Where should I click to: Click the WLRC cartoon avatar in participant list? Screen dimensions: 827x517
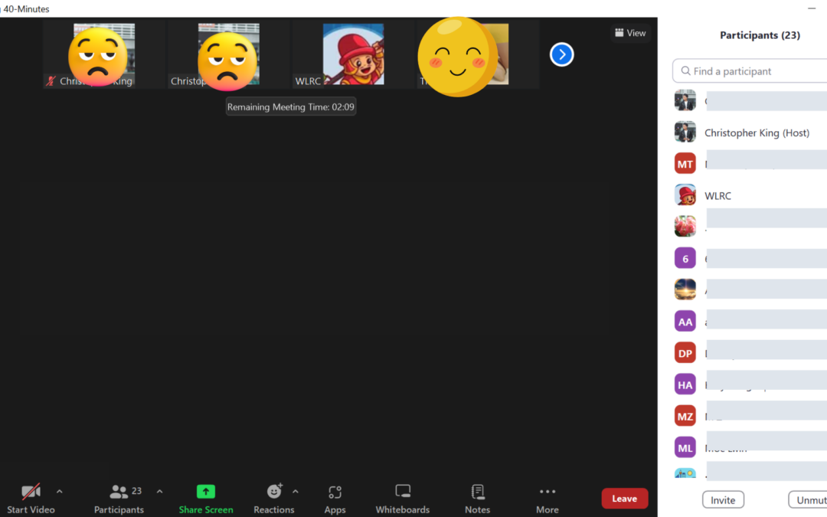[x=685, y=195]
